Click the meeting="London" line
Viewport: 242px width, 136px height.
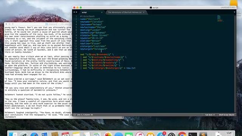point(90,30)
